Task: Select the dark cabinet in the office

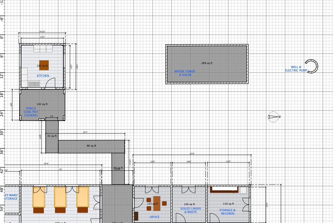Action: pos(136,216)
